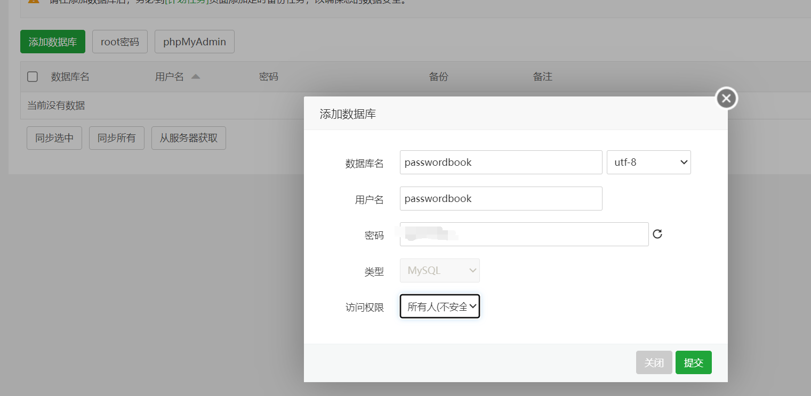Click the grey 关闭 button
This screenshot has height=396, width=811.
[x=654, y=362]
